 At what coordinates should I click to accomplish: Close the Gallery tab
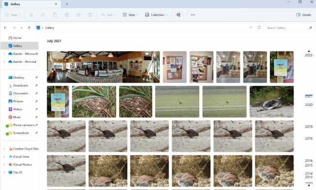click(56, 4)
